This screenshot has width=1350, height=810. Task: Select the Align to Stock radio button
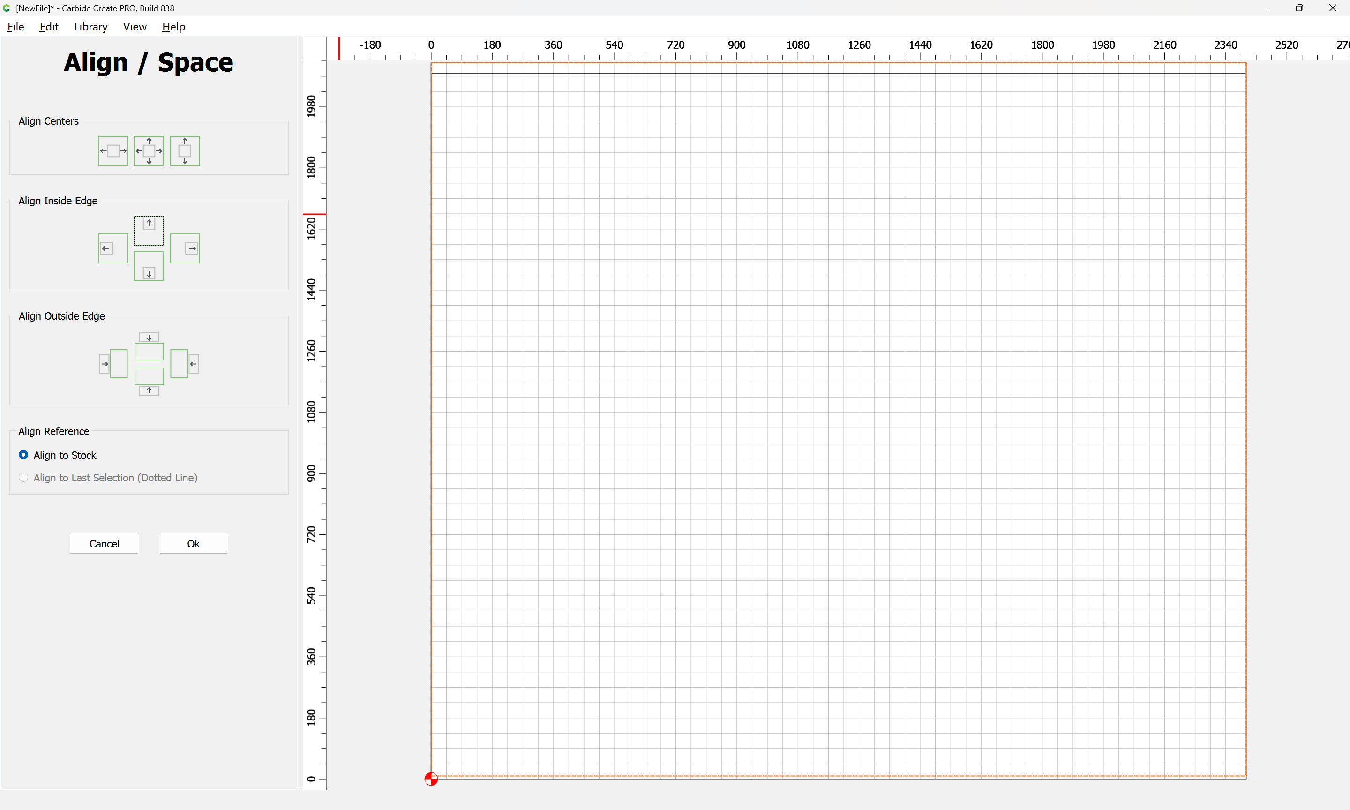click(23, 455)
